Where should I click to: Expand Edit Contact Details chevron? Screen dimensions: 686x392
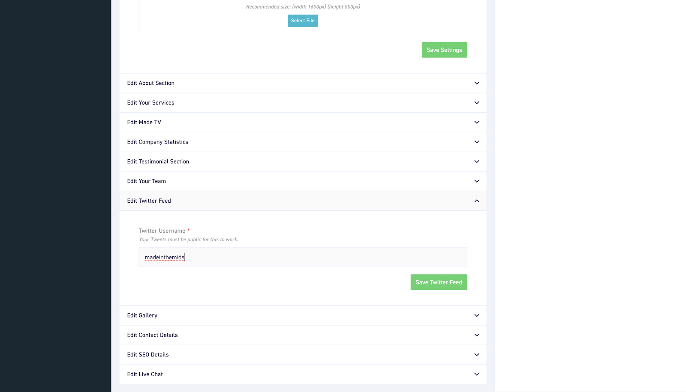click(477, 335)
